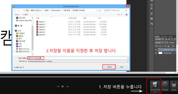Viewport: 178px width, 94px height.
Task: Select 홈 그룹 in the navigation pane
Action: 19,26
